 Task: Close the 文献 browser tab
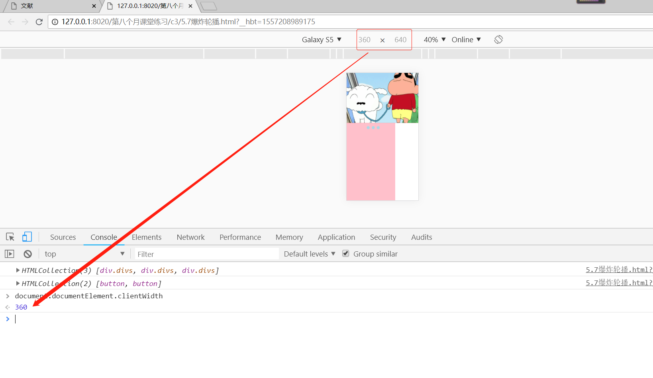point(94,6)
